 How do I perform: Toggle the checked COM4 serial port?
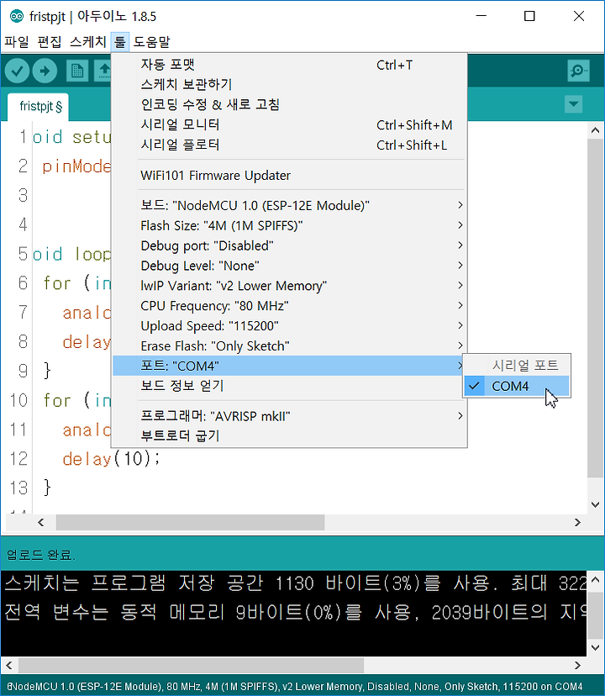tap(517, 386)
